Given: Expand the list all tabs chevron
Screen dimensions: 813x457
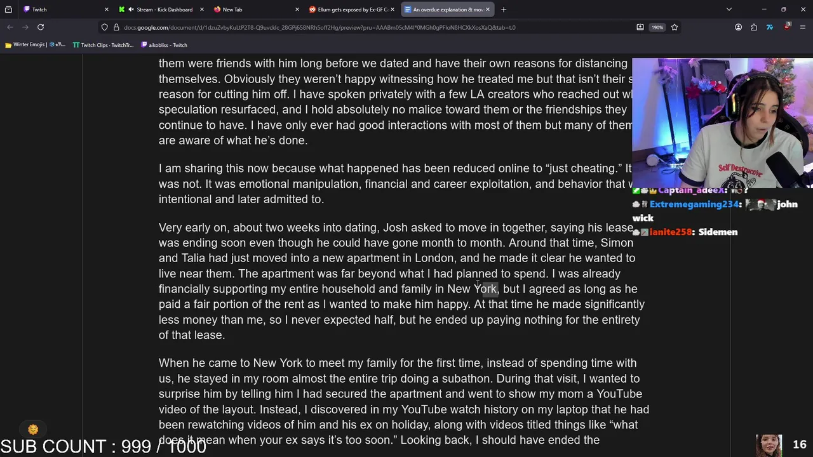Looking at the screenshot, I should (729, 10).
